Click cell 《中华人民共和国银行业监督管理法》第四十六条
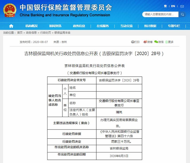 point(119,134)
